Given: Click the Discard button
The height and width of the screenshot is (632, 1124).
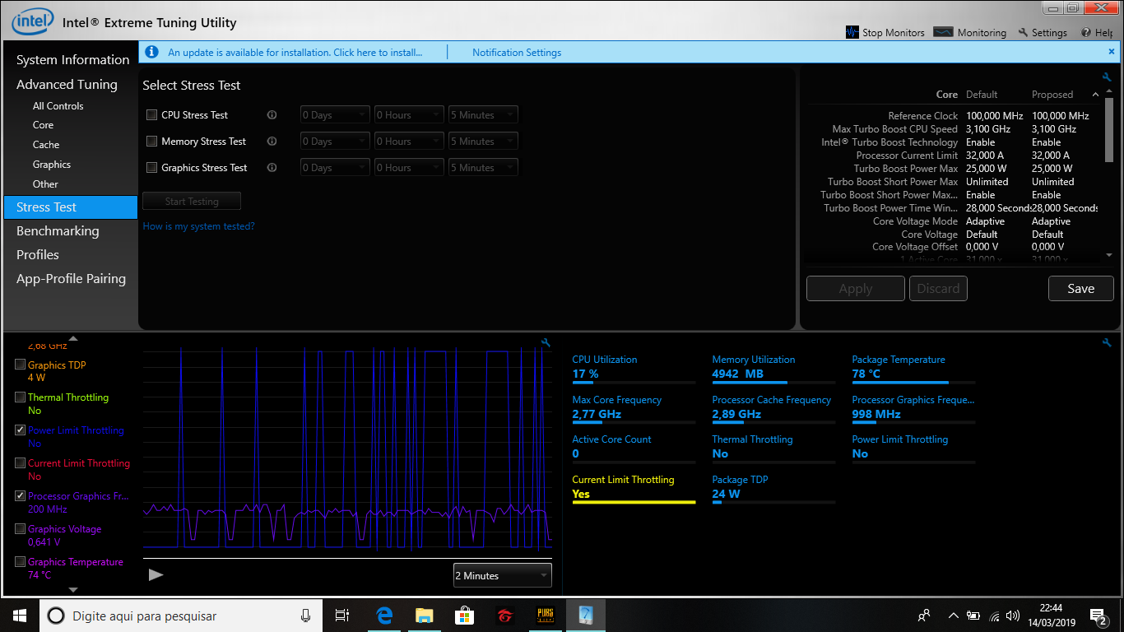Looking at the screenshot, I should point(938,289).
